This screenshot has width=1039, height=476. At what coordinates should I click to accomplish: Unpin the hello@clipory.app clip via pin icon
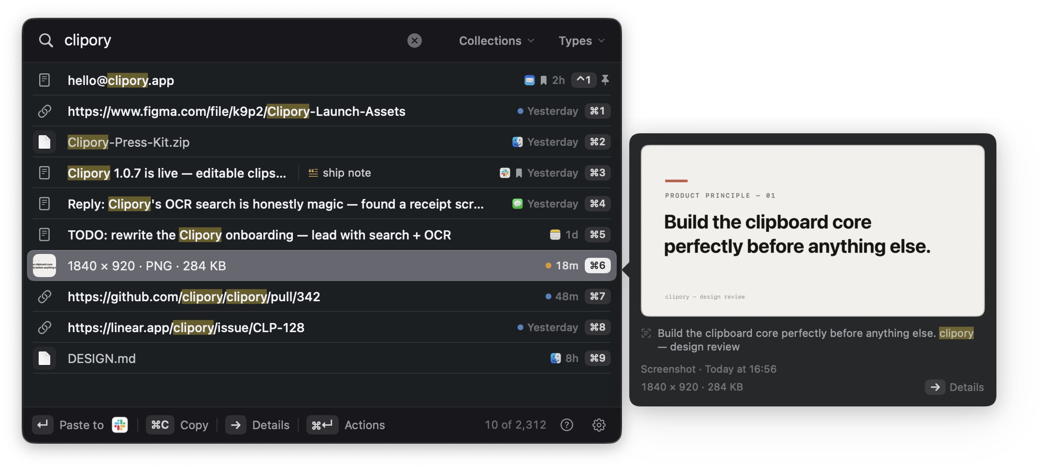pyautogui.click(x=605, y=80)
